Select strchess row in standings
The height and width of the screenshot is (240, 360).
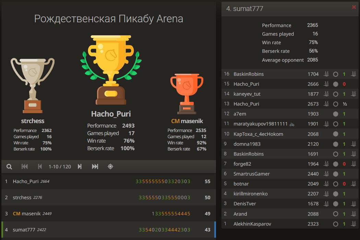pos(109,197)
